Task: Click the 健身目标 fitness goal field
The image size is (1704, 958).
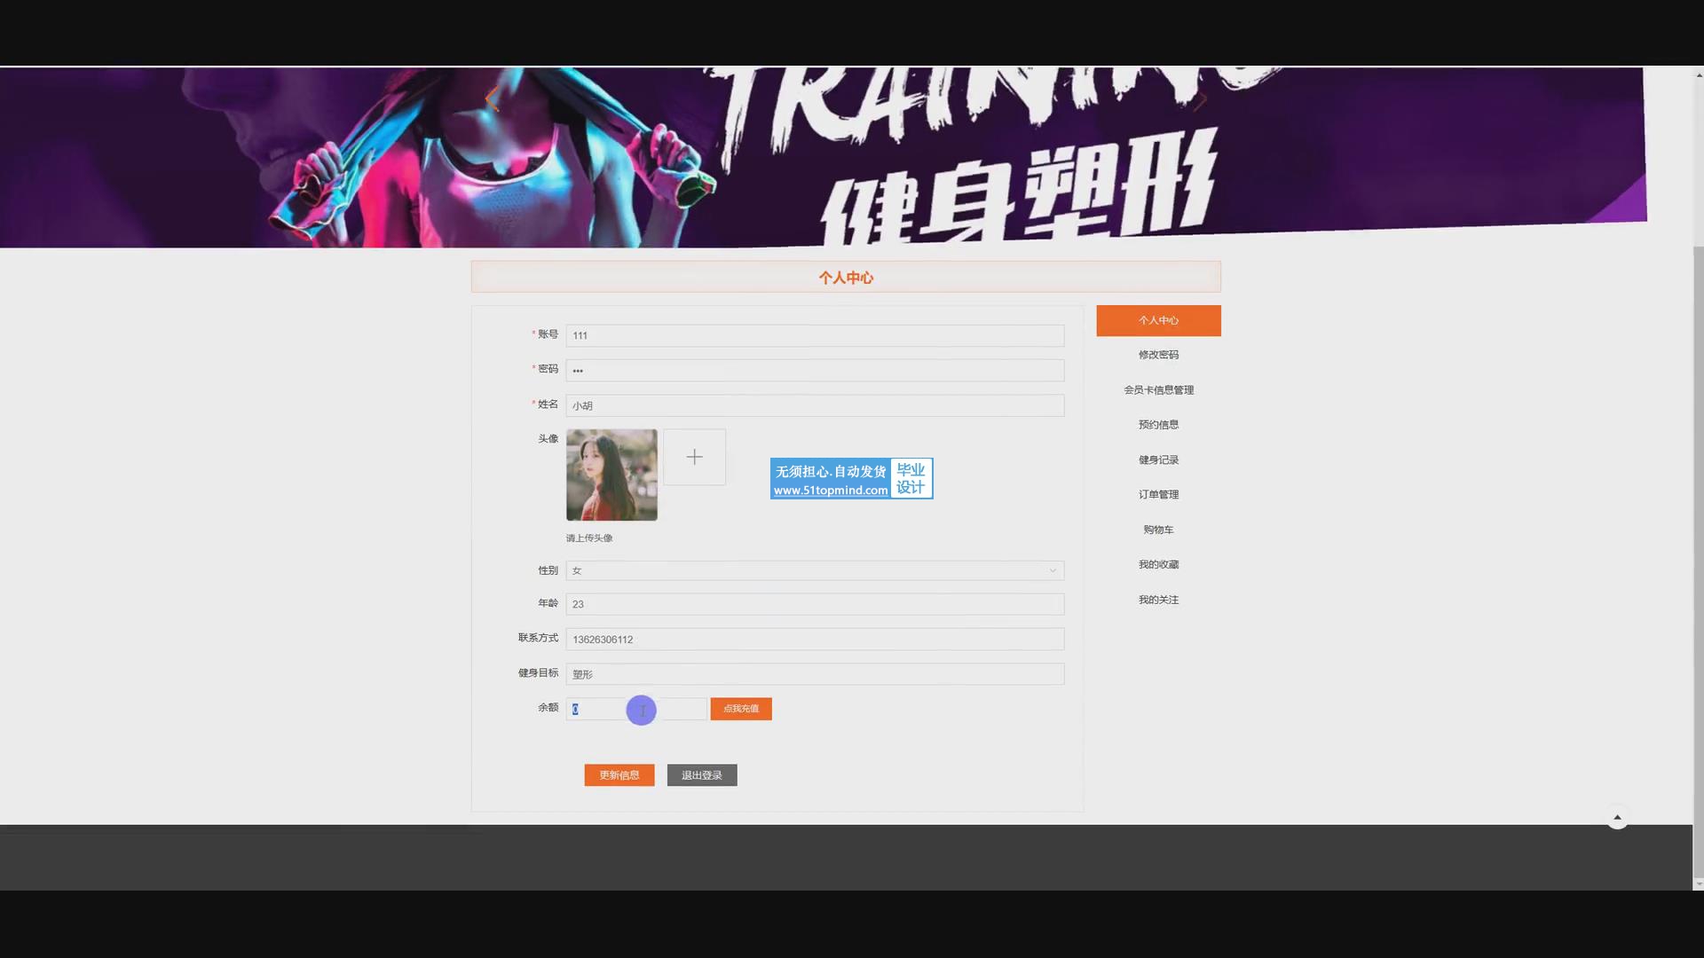Action: (x=814, y=674)
